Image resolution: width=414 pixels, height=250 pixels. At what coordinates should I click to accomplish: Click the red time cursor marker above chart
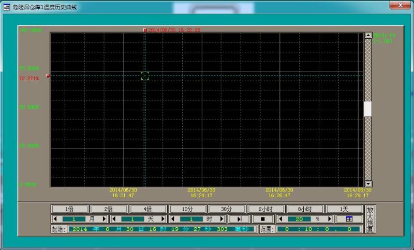pos(145,30)
